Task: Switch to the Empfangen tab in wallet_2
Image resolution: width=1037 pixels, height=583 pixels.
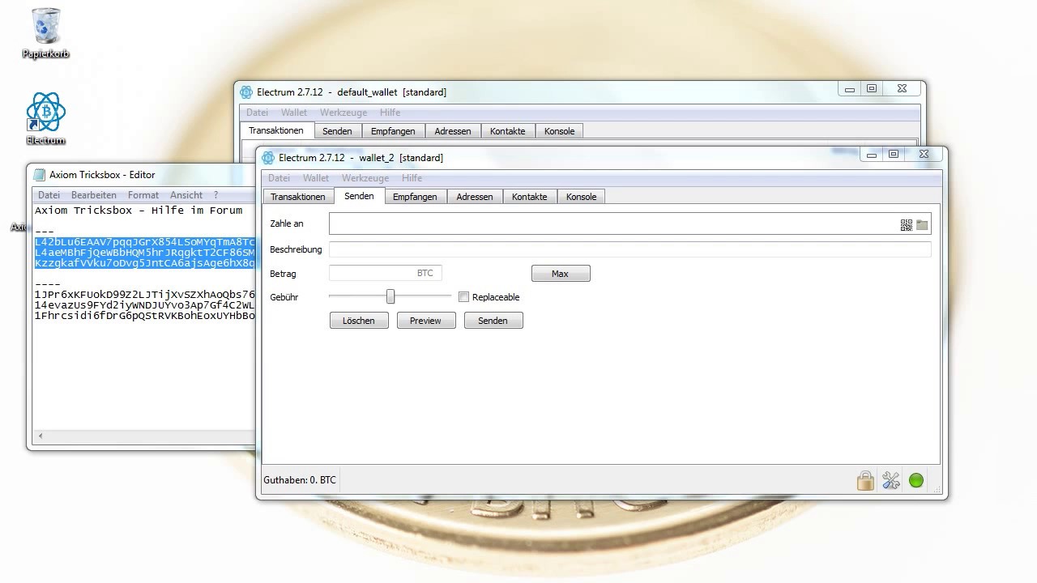Action: coord(415,197)
